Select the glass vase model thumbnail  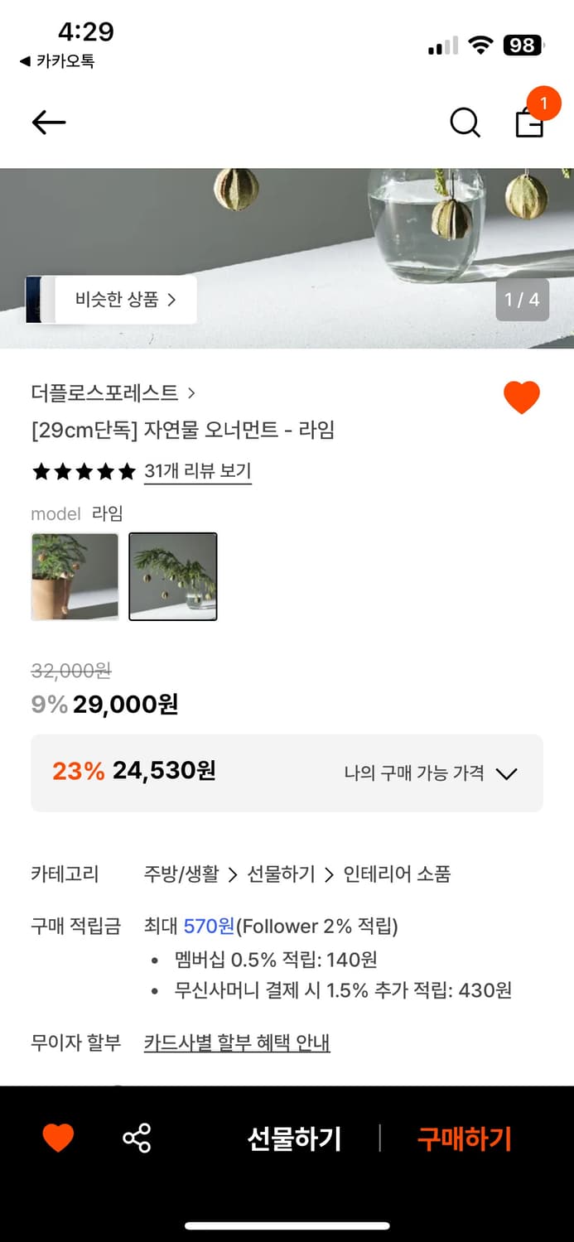[x=173, y=575]
